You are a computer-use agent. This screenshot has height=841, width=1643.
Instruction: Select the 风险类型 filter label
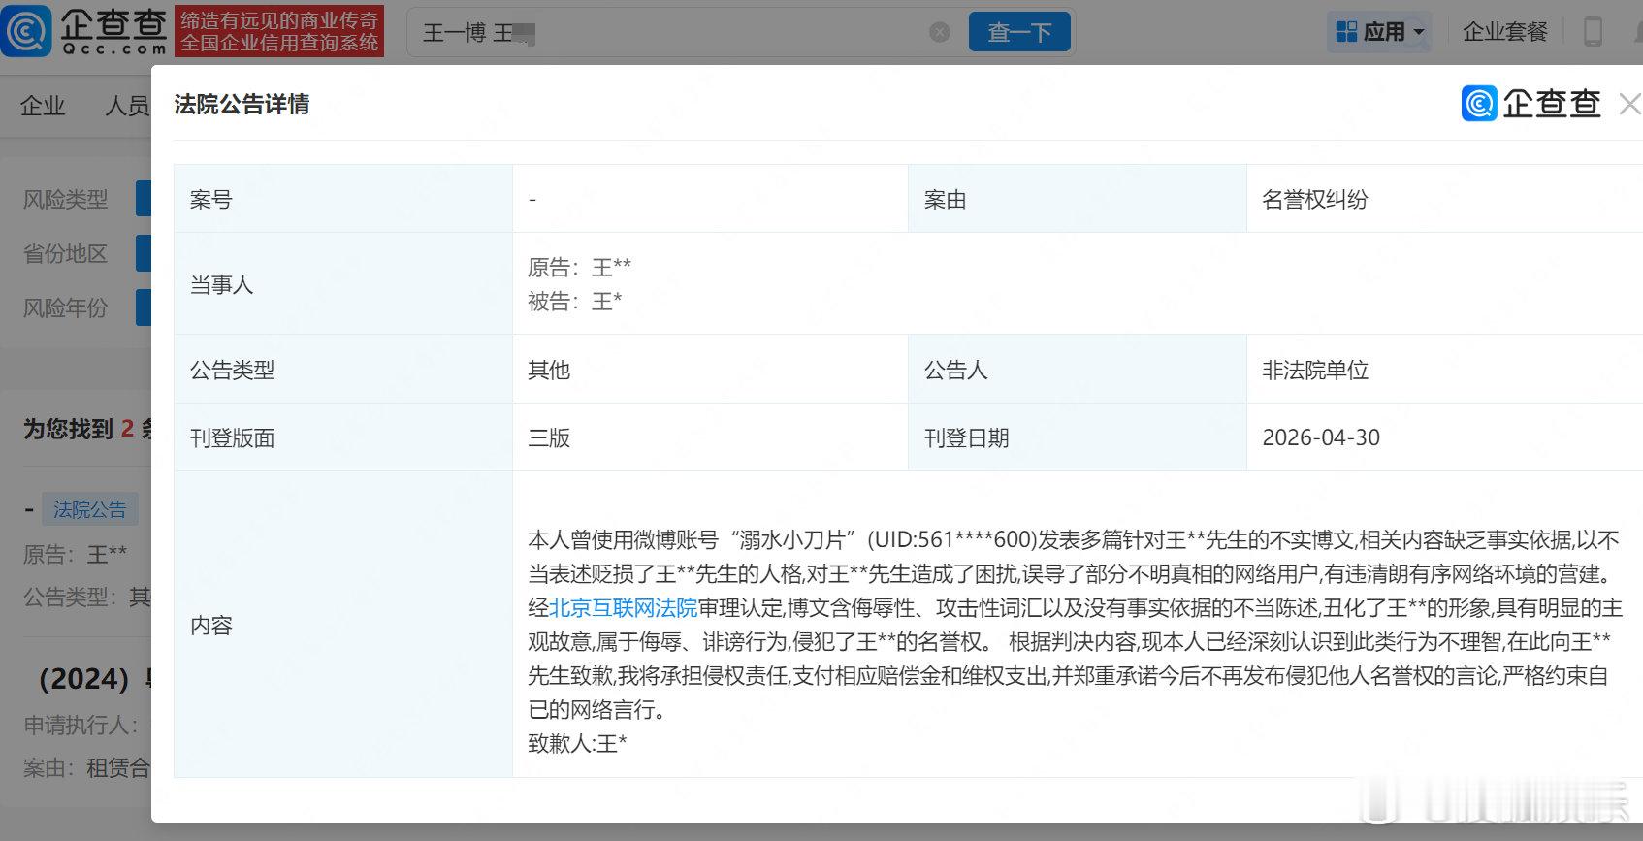click(65, 199)
